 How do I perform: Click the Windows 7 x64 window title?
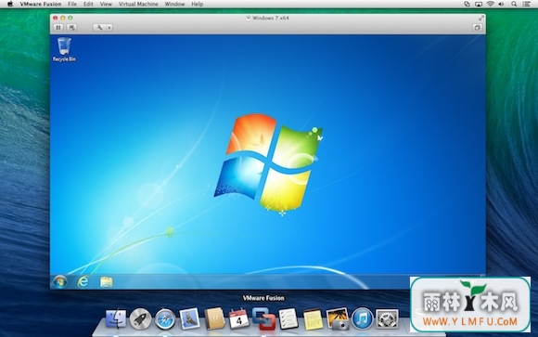pyautogui.click(x=271, y=18)
